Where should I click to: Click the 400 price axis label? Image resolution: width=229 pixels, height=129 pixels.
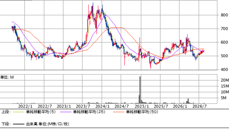pos(224,70)
